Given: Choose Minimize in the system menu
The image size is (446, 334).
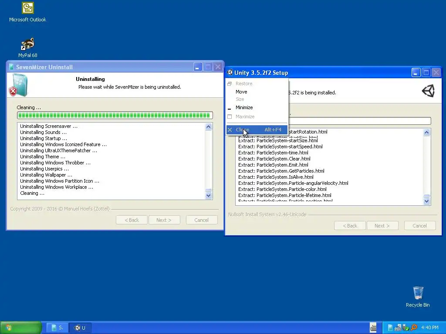Looking at the screenshot, I should pos(257,108).
